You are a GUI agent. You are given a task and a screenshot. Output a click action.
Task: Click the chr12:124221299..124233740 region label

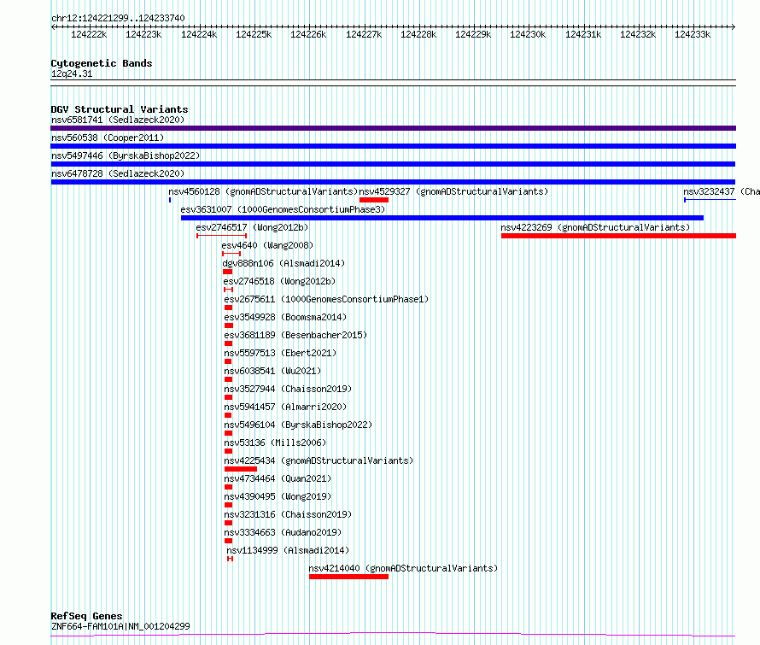[x=118, y=19]
